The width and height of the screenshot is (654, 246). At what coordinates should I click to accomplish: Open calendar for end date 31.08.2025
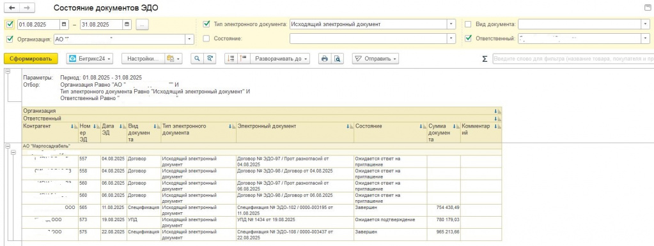(127, 24)
